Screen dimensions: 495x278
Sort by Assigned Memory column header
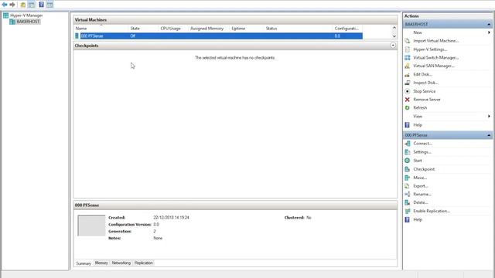coord(207,29)
